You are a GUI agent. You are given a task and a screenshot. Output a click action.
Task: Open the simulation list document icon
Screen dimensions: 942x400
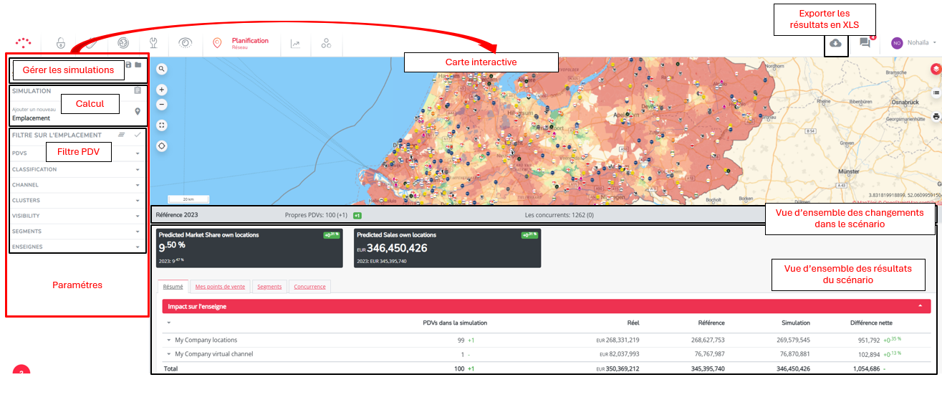coord(138,91)
